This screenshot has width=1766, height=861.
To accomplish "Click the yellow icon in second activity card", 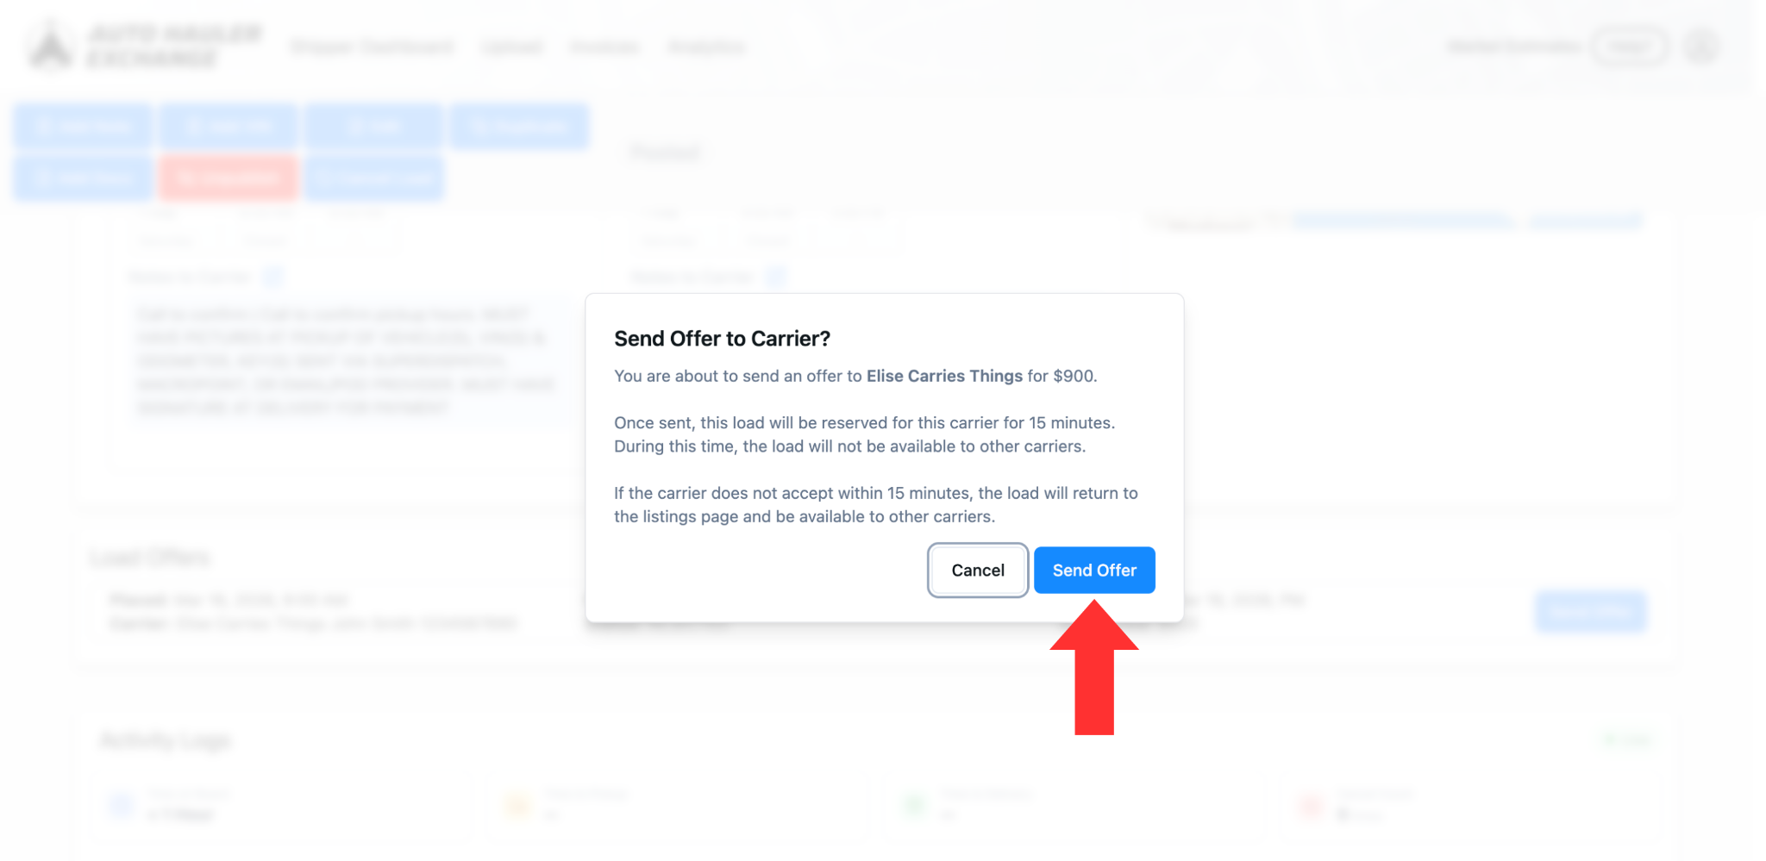I will tap(518, 806).
